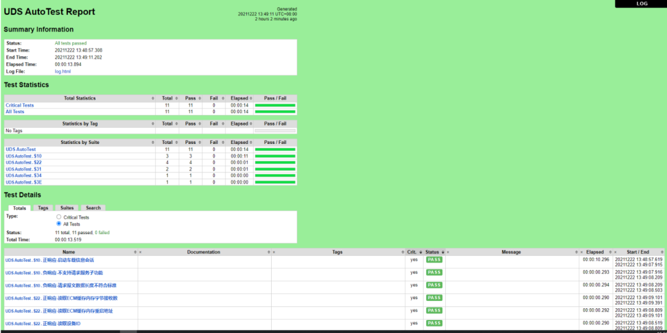Sort test details by Crit. column
This screenshot has width=667, height=333.
tap(421, 252)
